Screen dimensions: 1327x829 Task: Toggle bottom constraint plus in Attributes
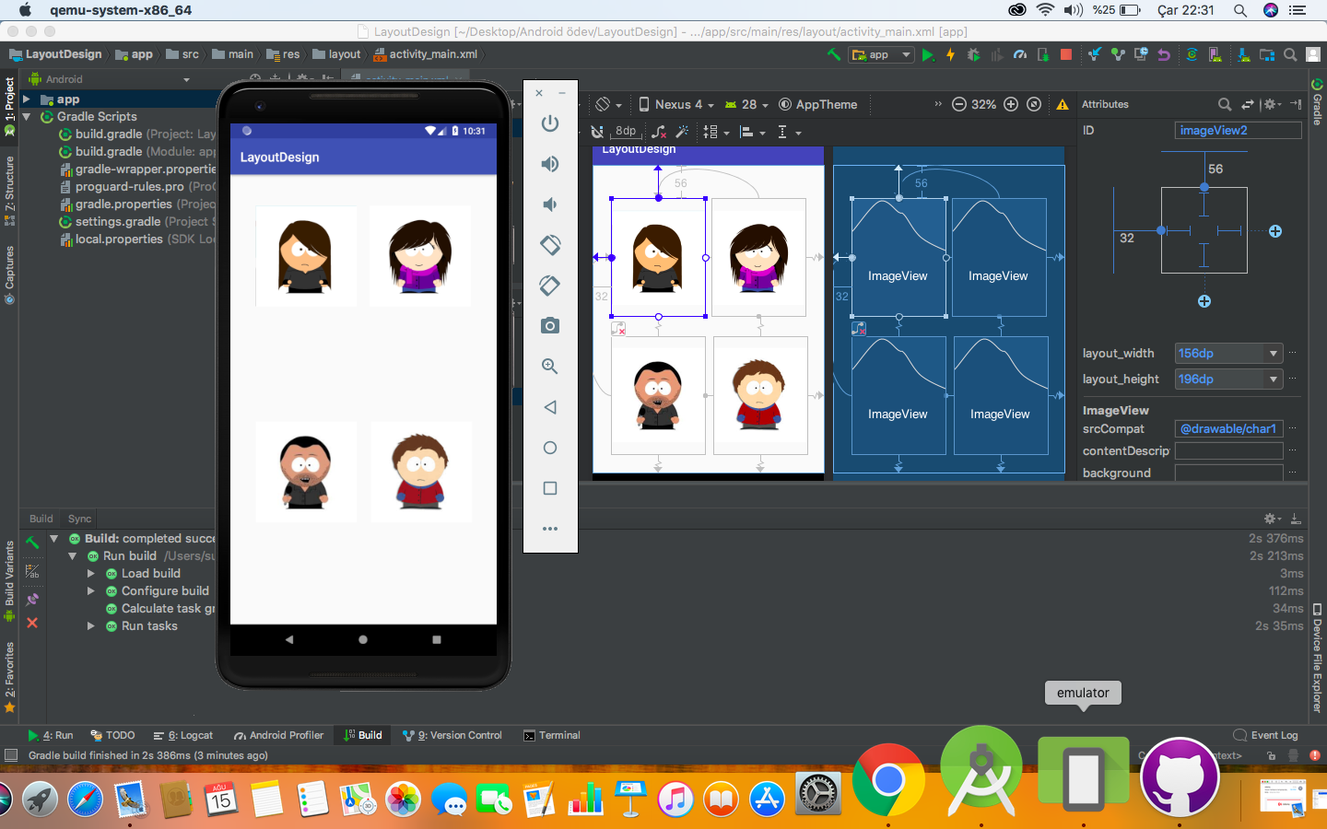coord(1204,301)
